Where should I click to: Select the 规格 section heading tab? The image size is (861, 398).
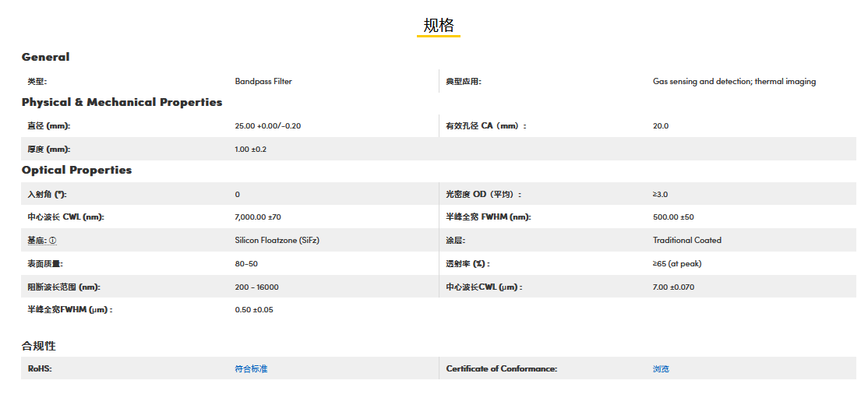click(438, 26)
